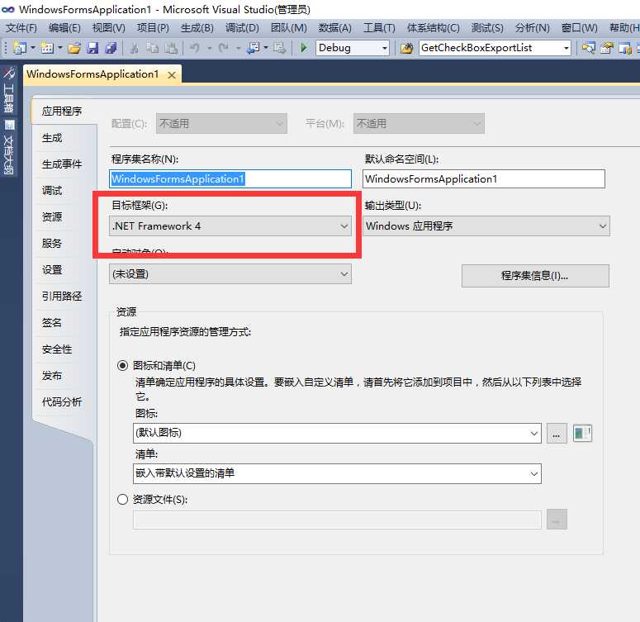Open the manifest (嵌入带默认设置的清单) dropdown
The height and width of the screenshot is (622, 640).
tap(337, 473)
